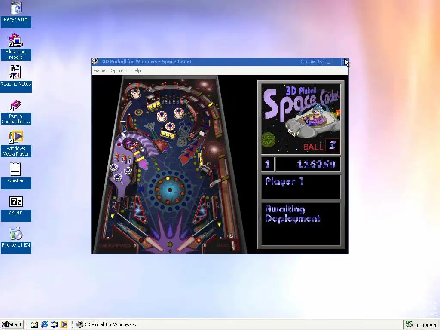Image resolution: width=440 pixels, height=330 pixels.
Task: Click the Start button
Action: click(12, 324)
